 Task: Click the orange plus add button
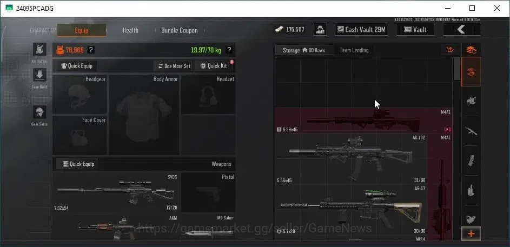[471, 233]
